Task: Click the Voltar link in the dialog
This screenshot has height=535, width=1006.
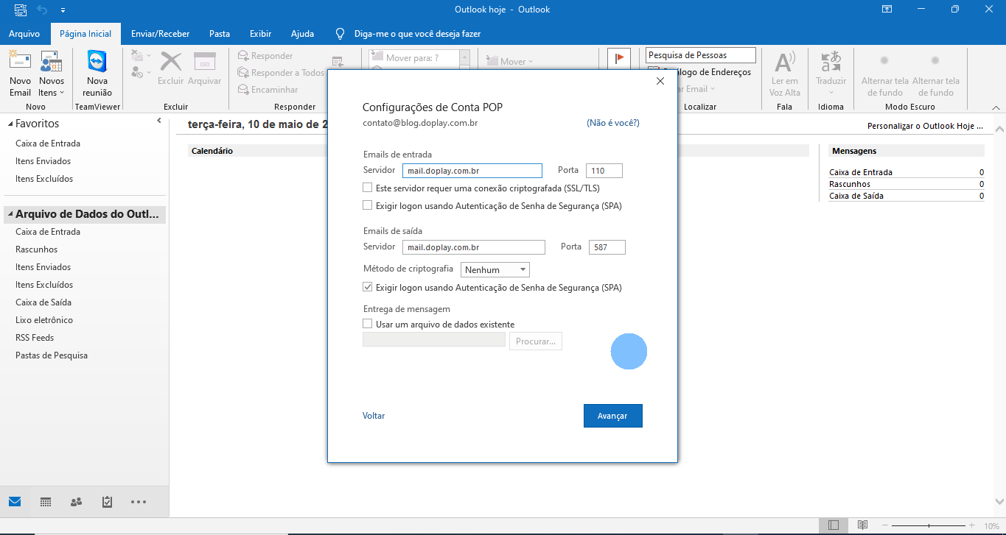Action: pyautogui.click(x=374, y=416)
